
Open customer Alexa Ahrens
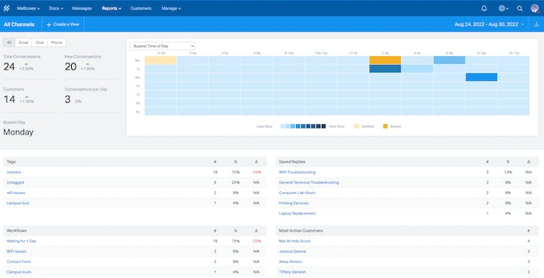[x=290, y=261]
